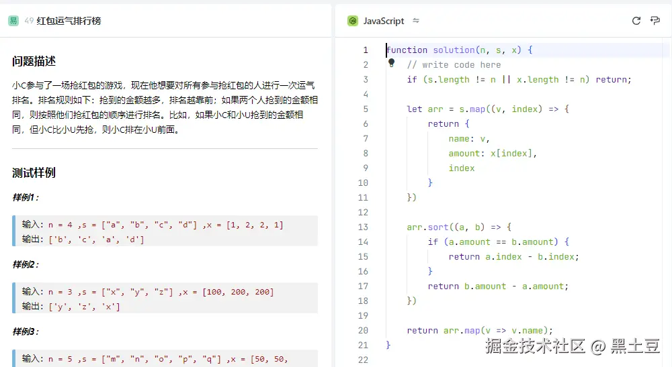Click line number 22 in gutter

tap(363, 360)
